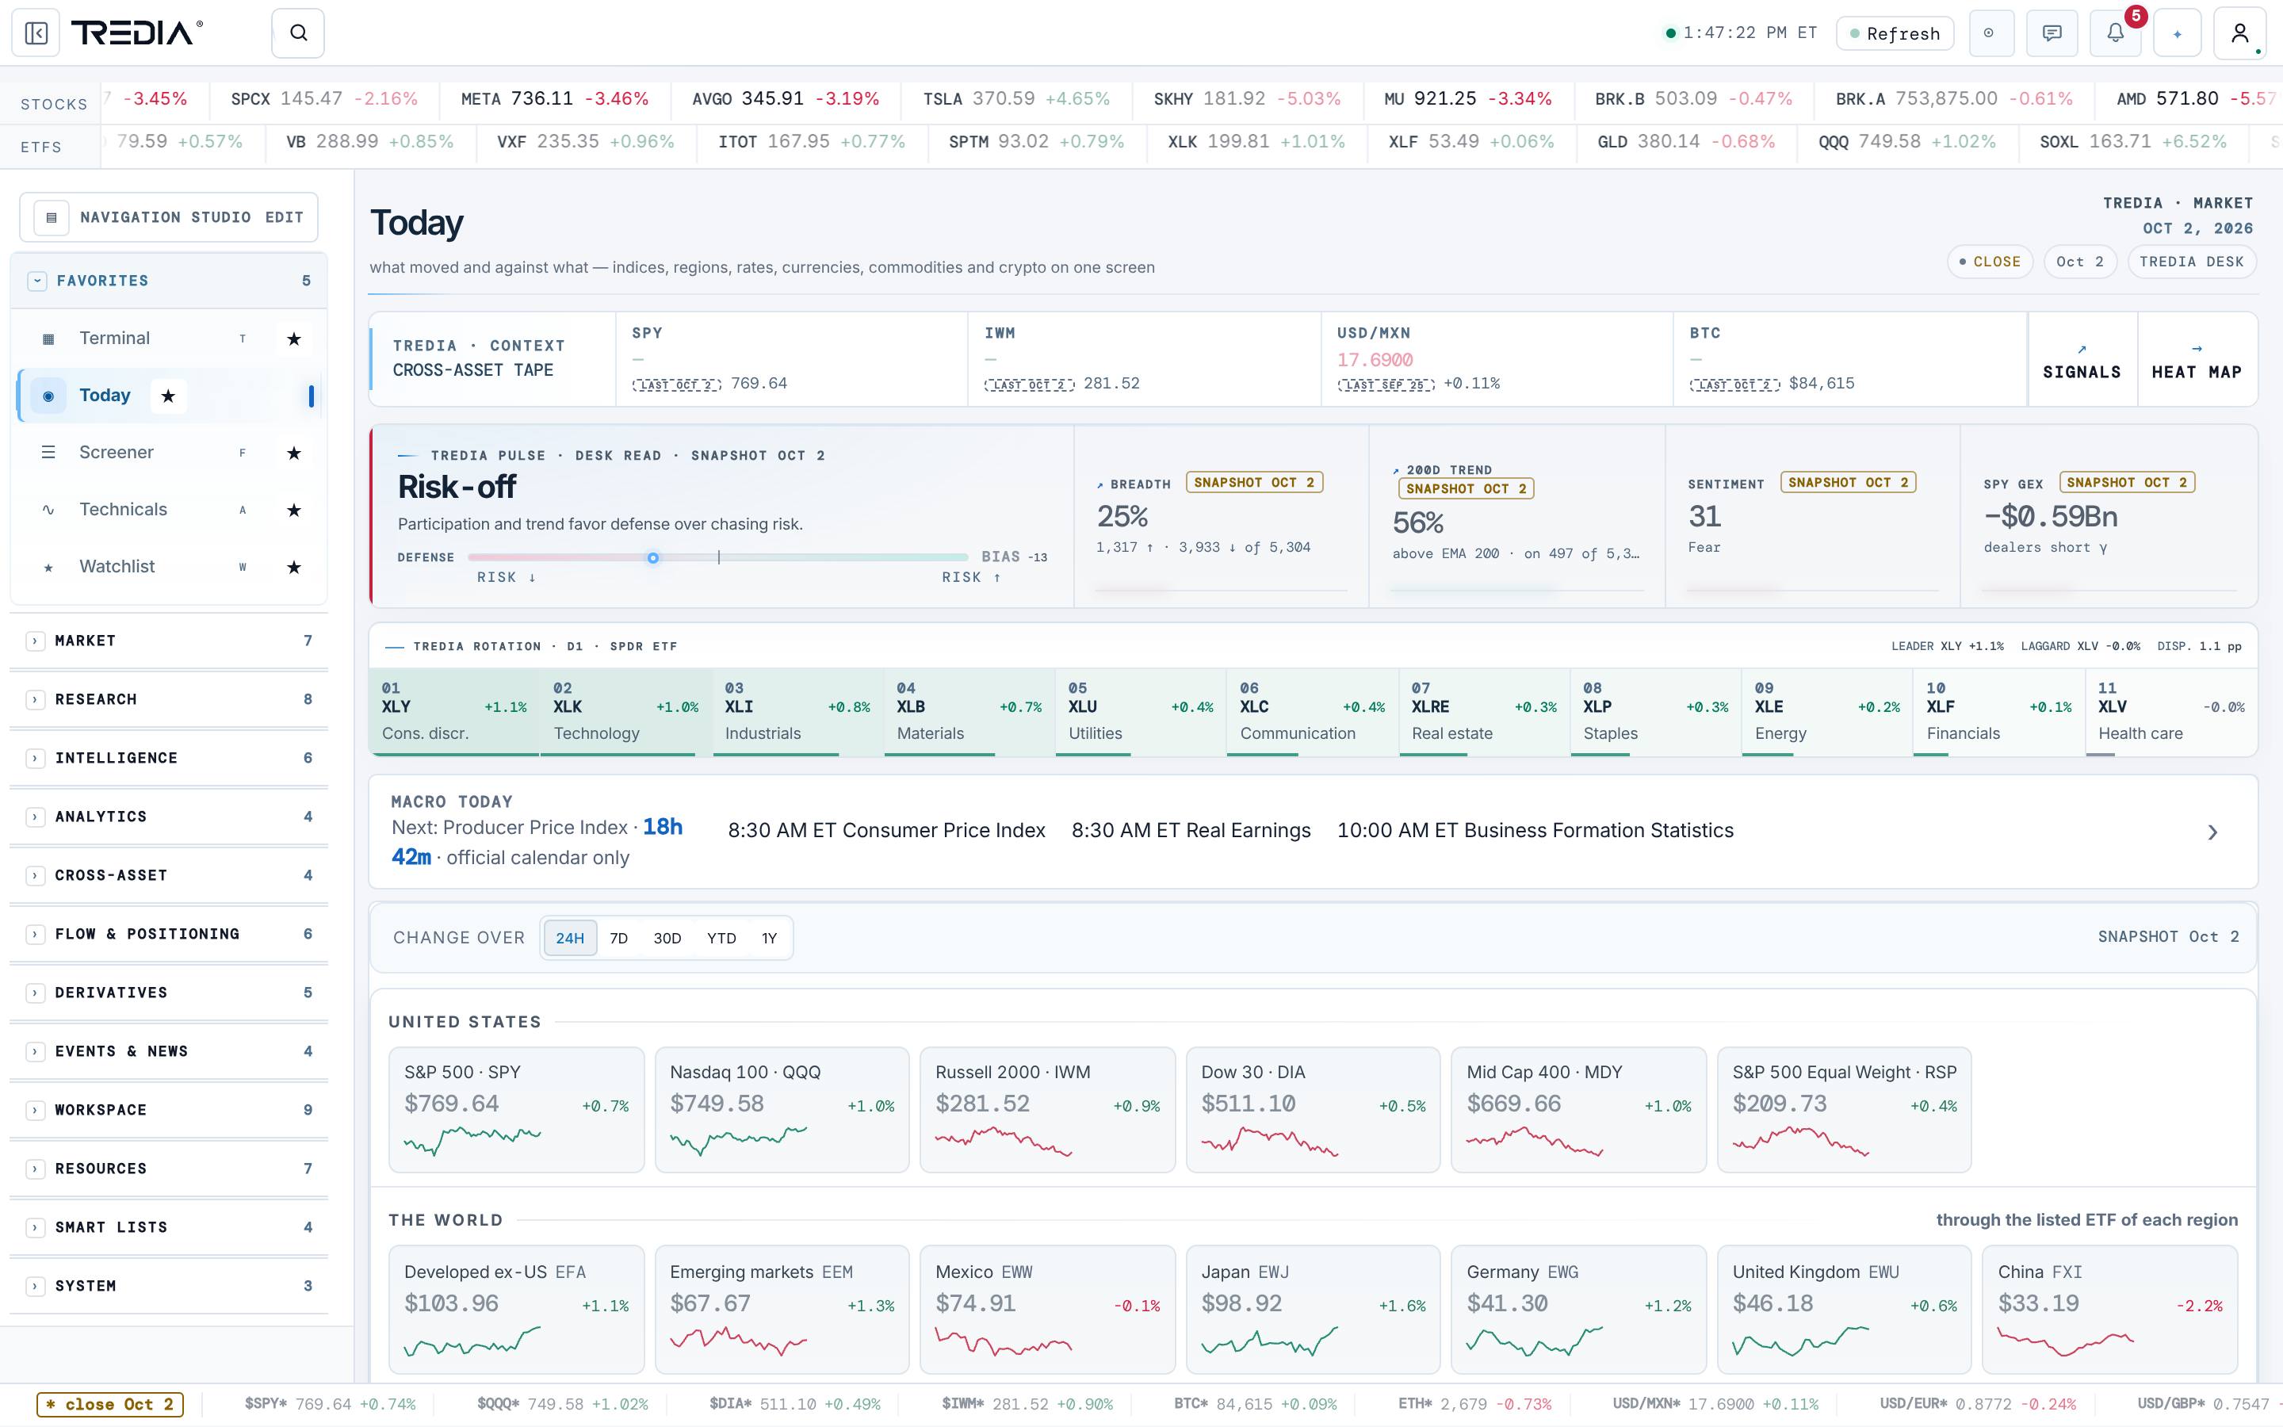
Task: Click the Screener list icon in Favorites
Action: (48, 453)
